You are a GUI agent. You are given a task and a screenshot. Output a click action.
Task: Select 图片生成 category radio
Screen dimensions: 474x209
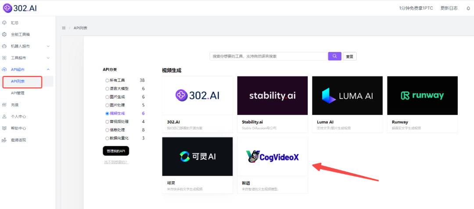tap(107, 97)
